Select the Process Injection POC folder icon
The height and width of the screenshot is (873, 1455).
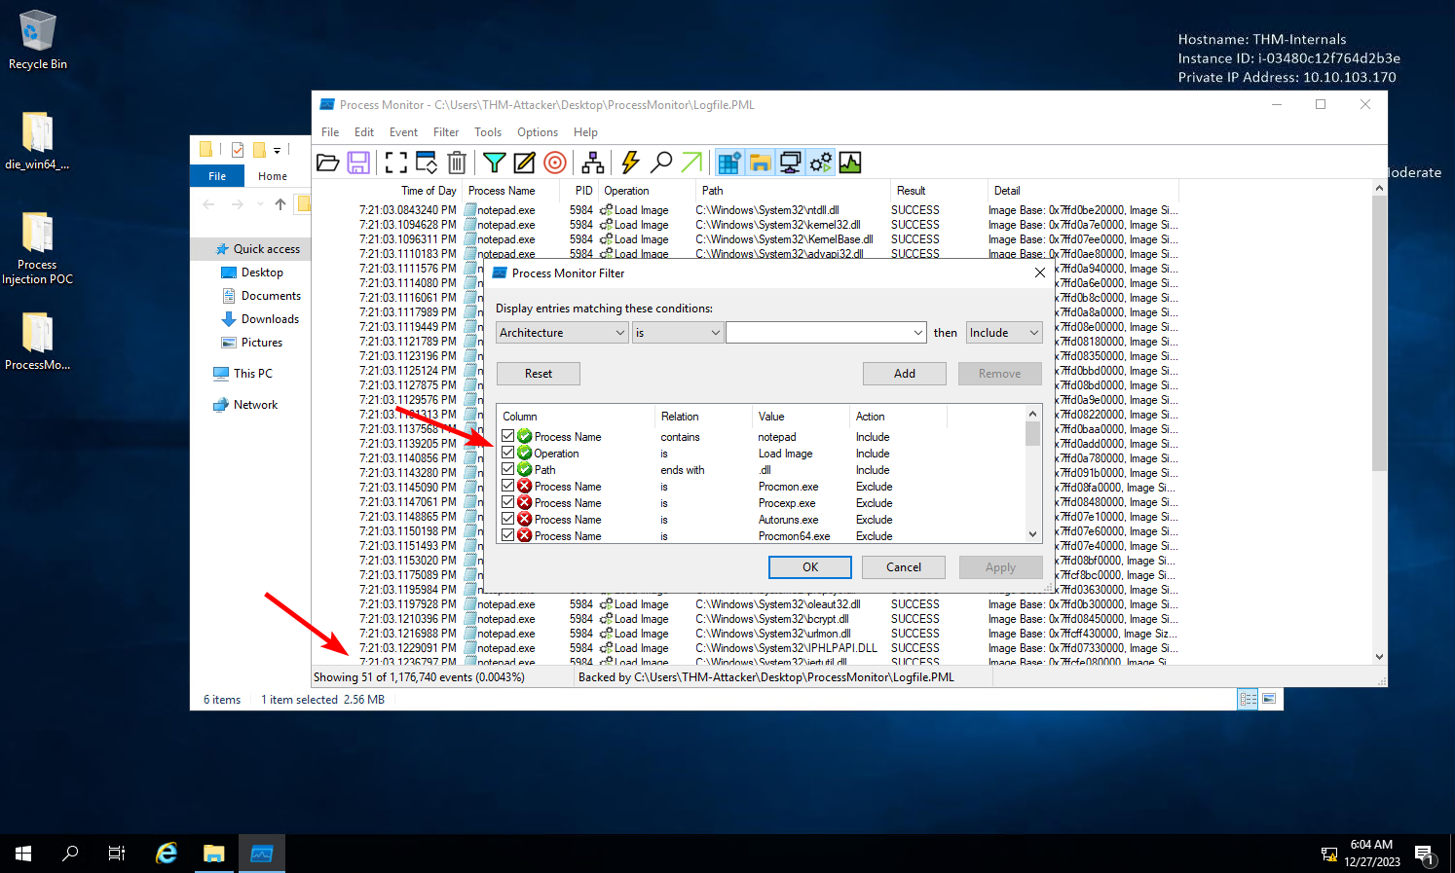coord(37,248)
